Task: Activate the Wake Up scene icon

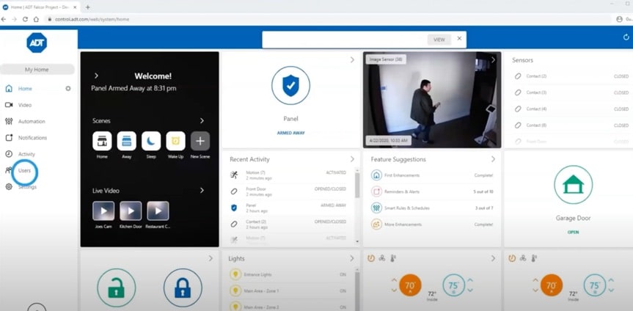Action: click(x=175, y=141)
